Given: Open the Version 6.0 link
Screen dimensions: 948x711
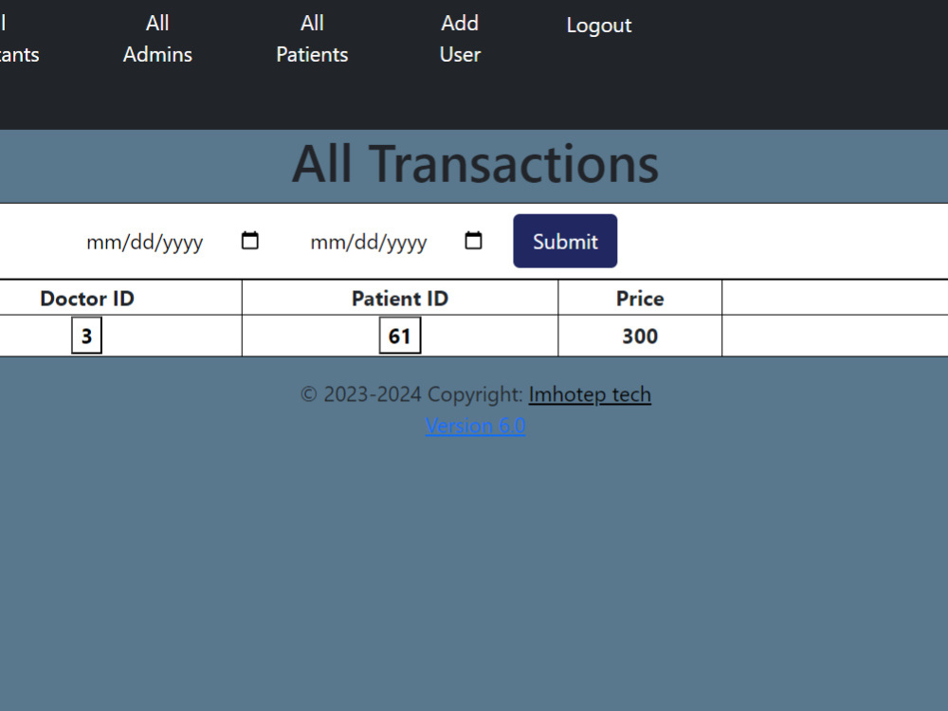Looking at the screenshot, I should tap(475, 426).
